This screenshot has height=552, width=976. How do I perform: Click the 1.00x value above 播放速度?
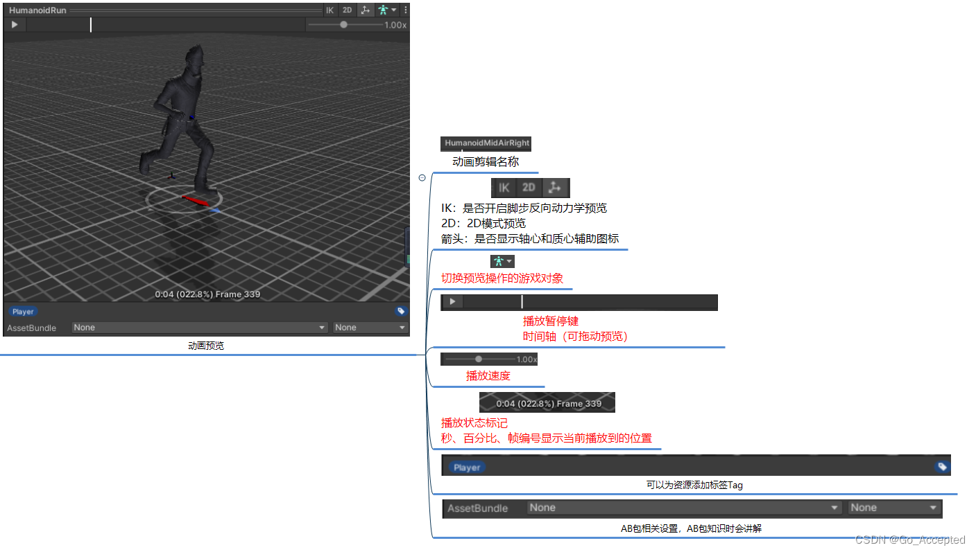[526, 359]
